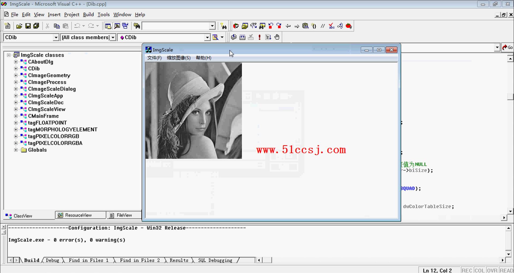Switch to the SQL Debugging output tab
This screenshot has width=514, height=273.
pyautogui.click(x=215, y=260)
